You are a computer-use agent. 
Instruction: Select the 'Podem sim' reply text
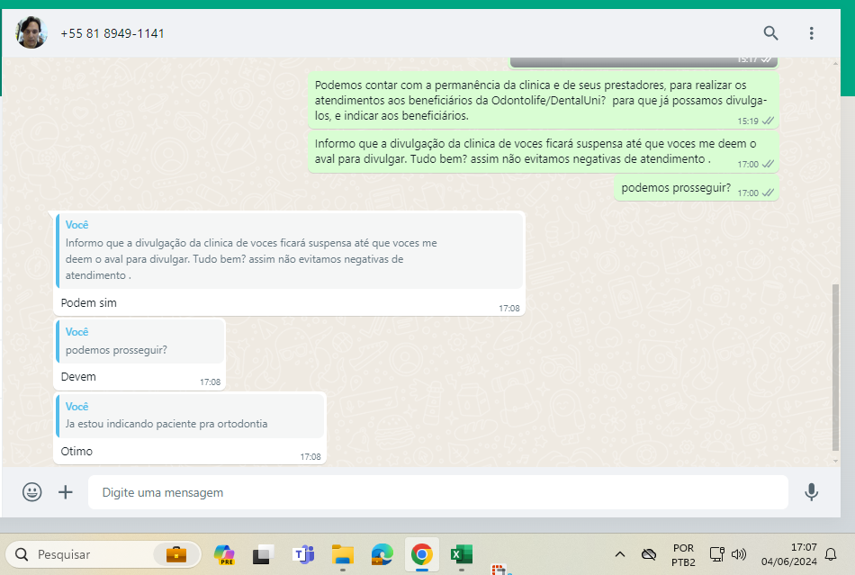pyautogui.click(x=89, y=303)
